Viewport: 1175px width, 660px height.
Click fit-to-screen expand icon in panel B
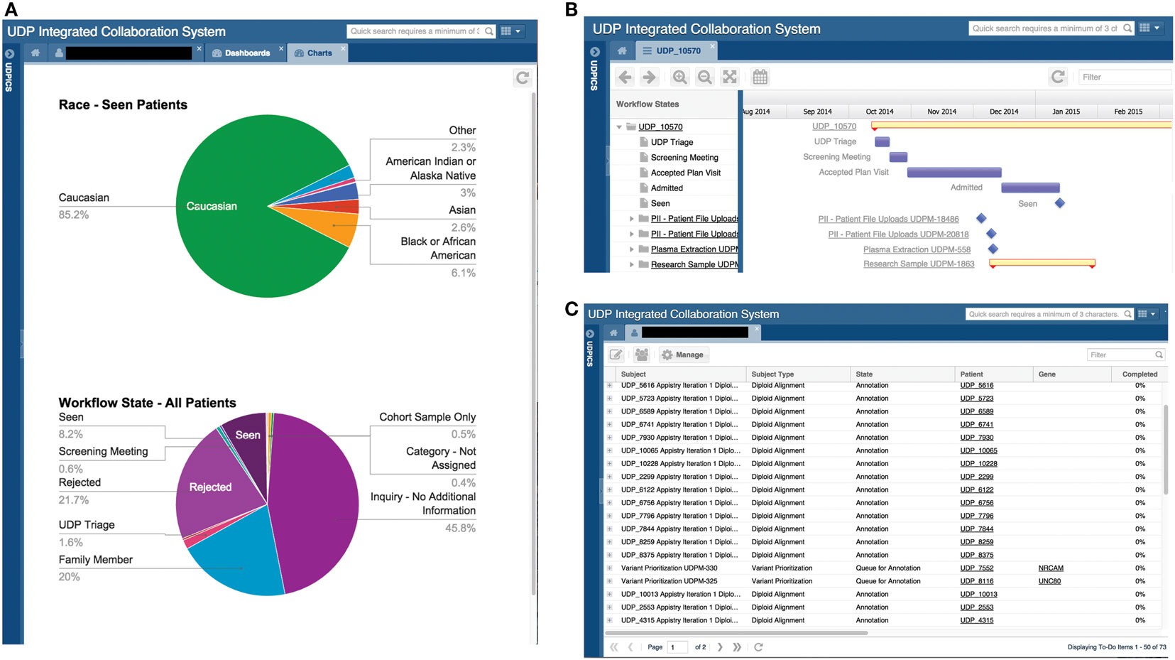(x=730, y=77)
